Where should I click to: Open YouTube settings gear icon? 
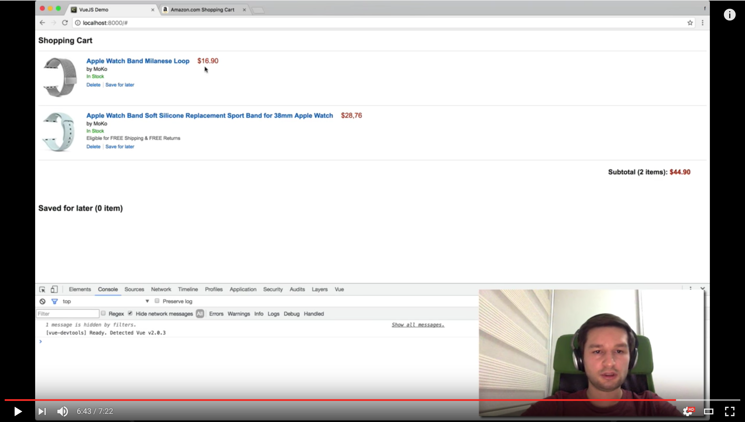point(688,411)
